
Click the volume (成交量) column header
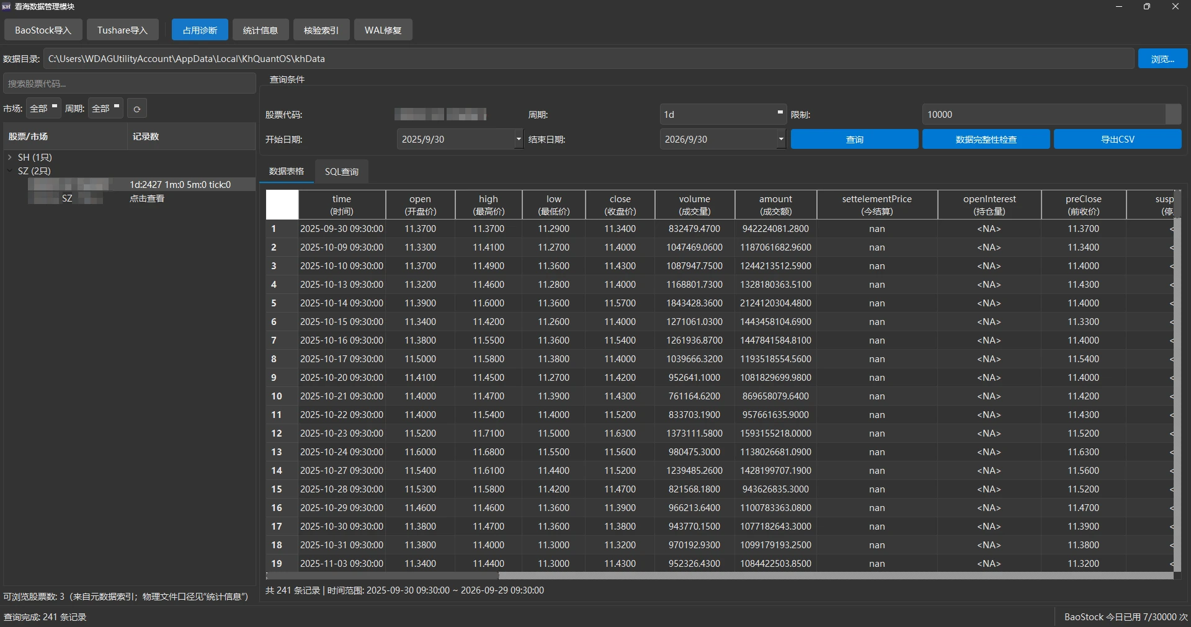(x=695, y=205)
